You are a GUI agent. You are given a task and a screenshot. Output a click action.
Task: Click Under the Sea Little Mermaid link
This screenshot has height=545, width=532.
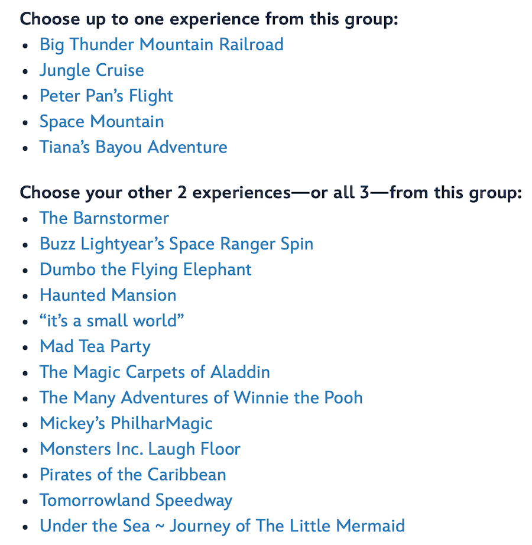pyautogui.click(x=222, y=526)
